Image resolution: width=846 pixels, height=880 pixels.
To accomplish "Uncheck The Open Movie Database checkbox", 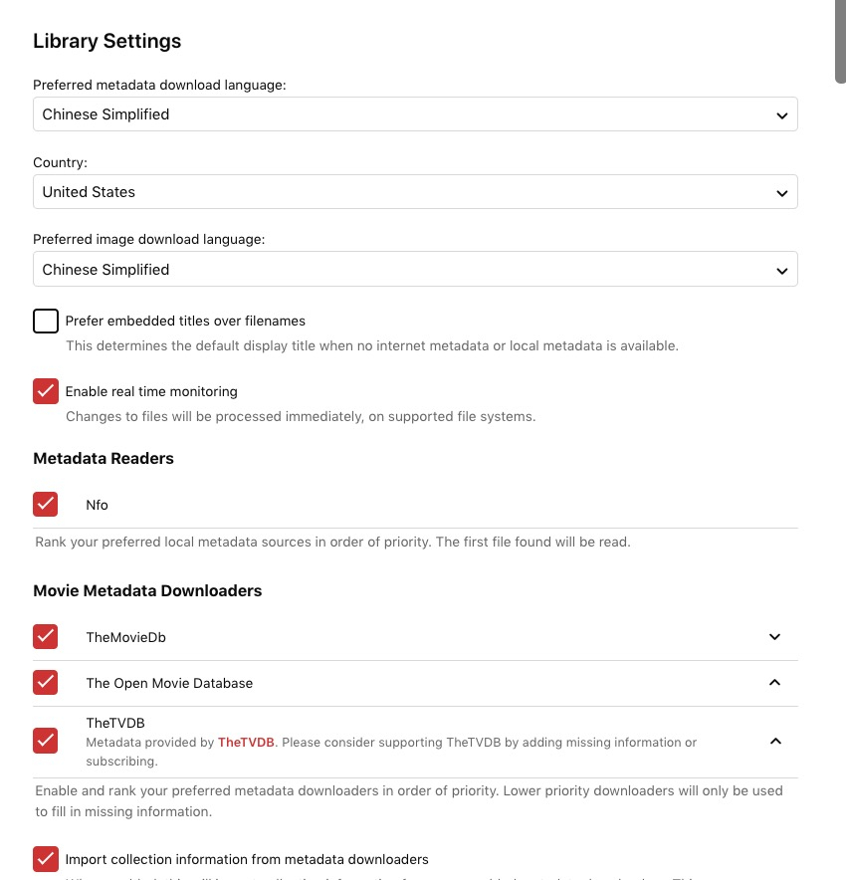I will click(x=46, y=683).
